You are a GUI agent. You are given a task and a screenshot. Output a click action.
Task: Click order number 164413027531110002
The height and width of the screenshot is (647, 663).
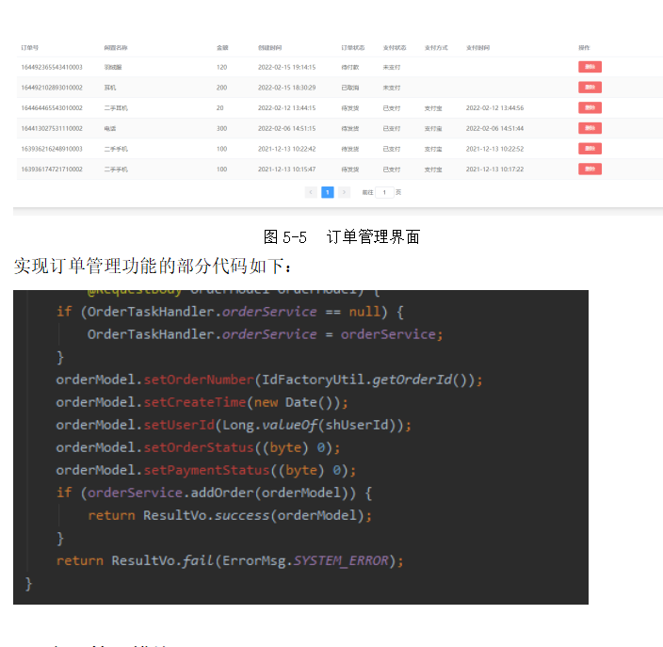52,128
